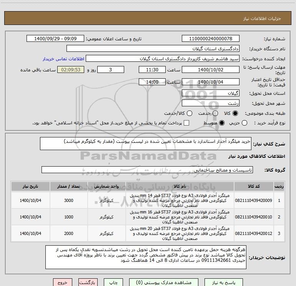Click the اطلاعات کالاهای مورد نیاز heading
296x286 pixels.
tap(256, 156)
